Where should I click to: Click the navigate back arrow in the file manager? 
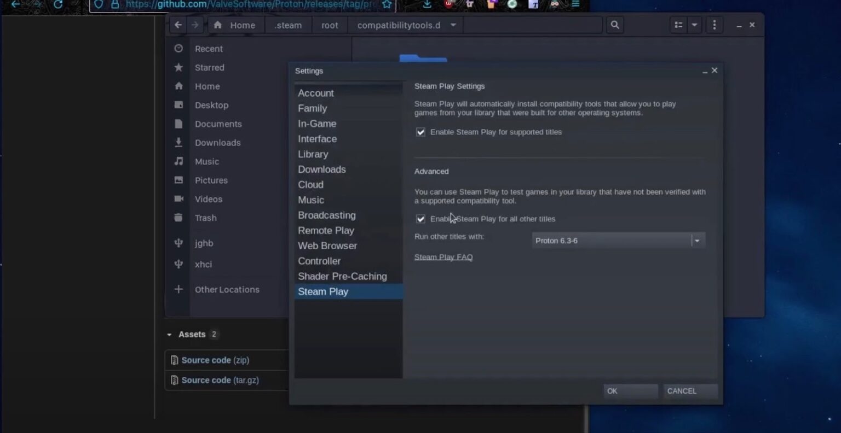coord(177,25)
